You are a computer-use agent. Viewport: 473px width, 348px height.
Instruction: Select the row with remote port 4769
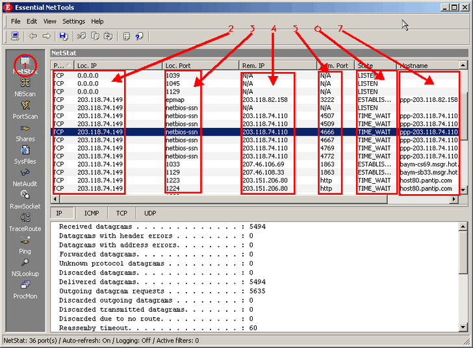point(255,148)
